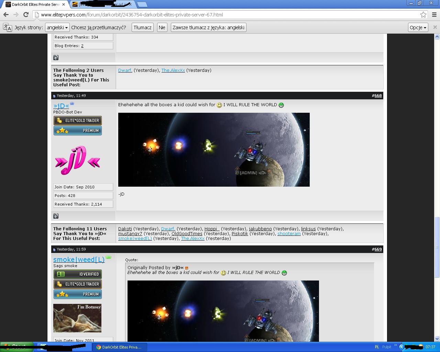The image size is (440, 352).
Task: Open jakubbeno's profile link
Action: (x=260, y=229)
